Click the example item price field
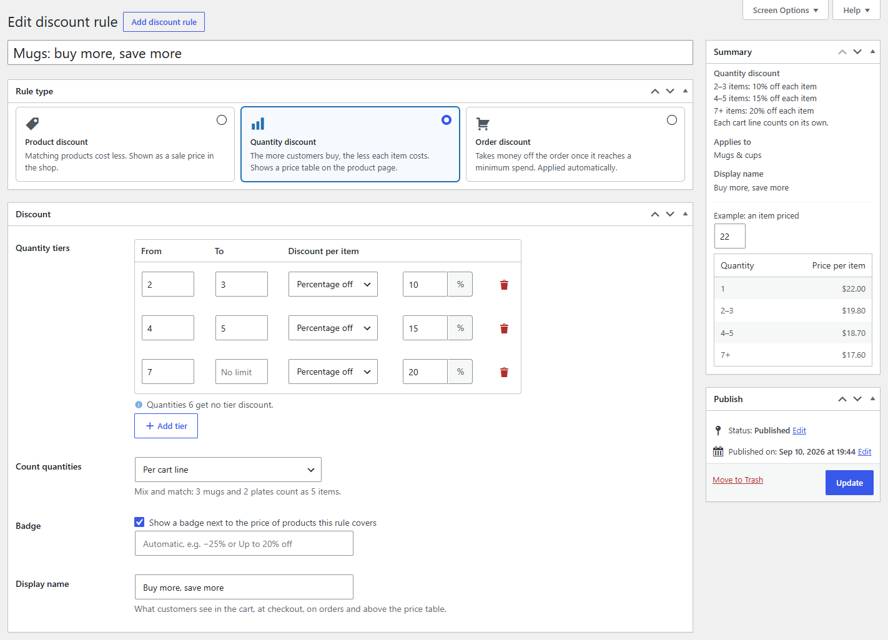888x640 pixels. pyautogui.click(x=730, y=236)
